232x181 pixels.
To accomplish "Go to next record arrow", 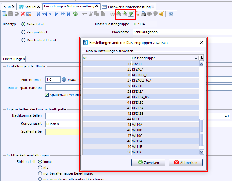I will [56, 14].
